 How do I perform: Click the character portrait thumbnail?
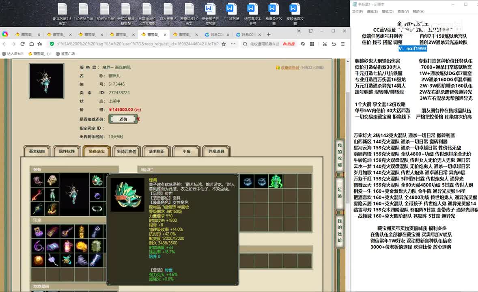pos(46,81)
